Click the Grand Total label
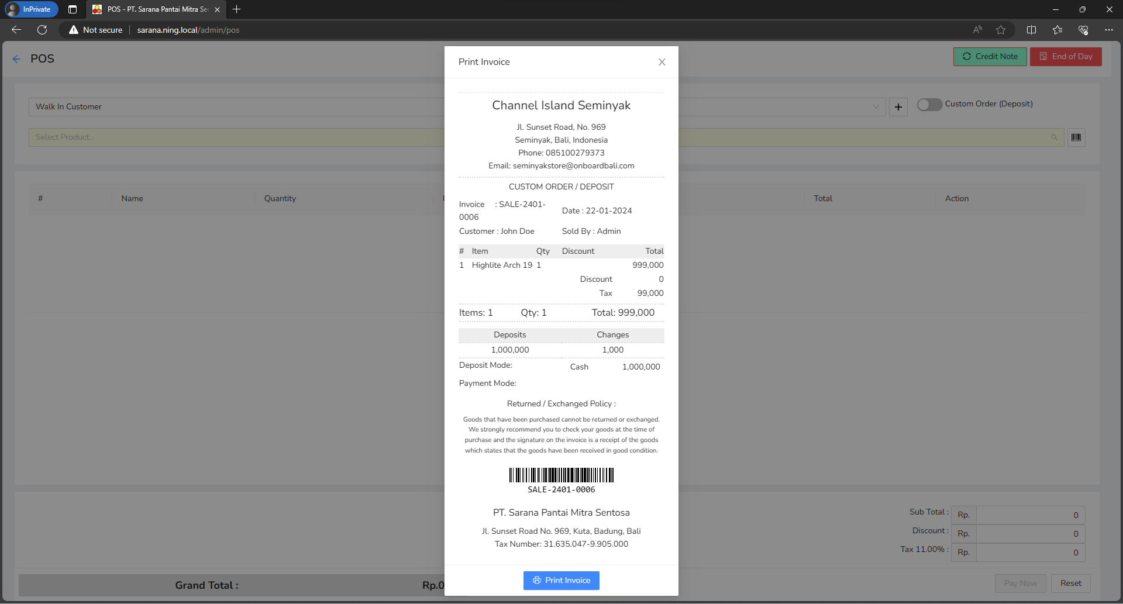1123x604 pixels. pyautogui.click(x=206, y=585)
